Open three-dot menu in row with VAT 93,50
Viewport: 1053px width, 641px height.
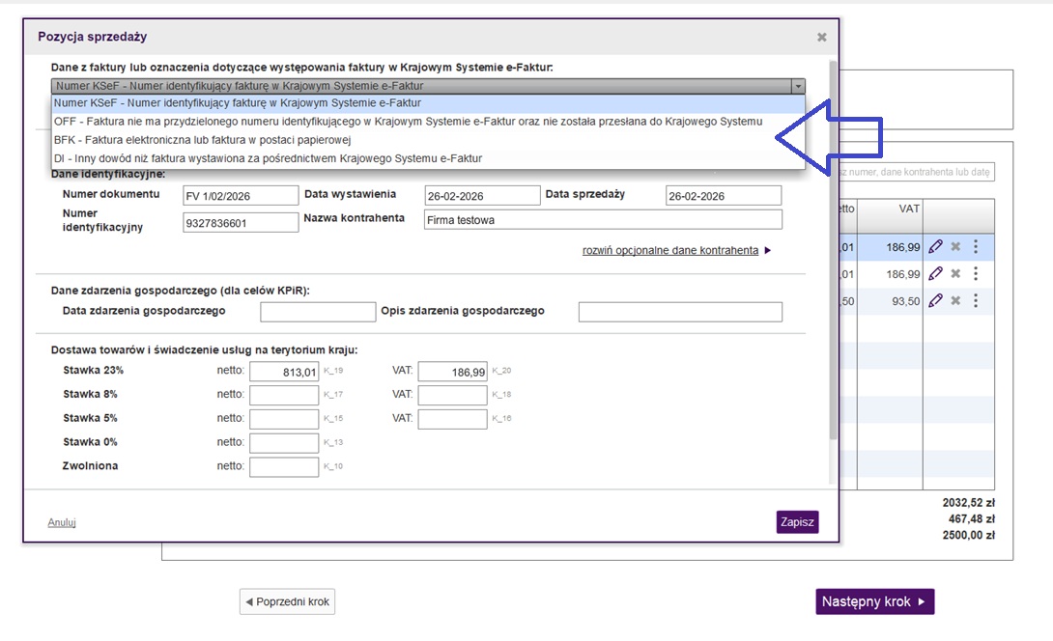pyautogui.click(x=976, y=300)
